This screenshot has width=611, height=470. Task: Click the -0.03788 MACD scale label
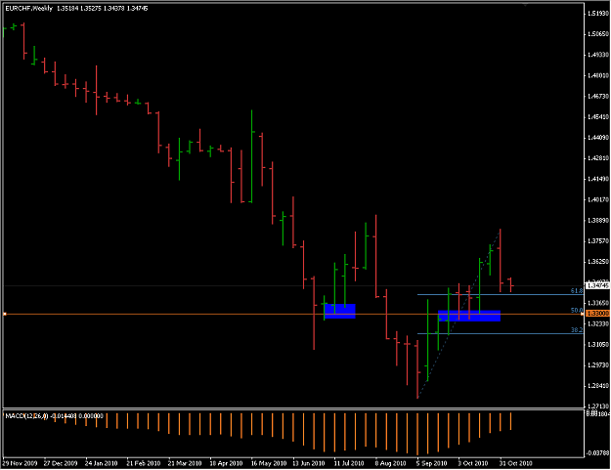597,453
